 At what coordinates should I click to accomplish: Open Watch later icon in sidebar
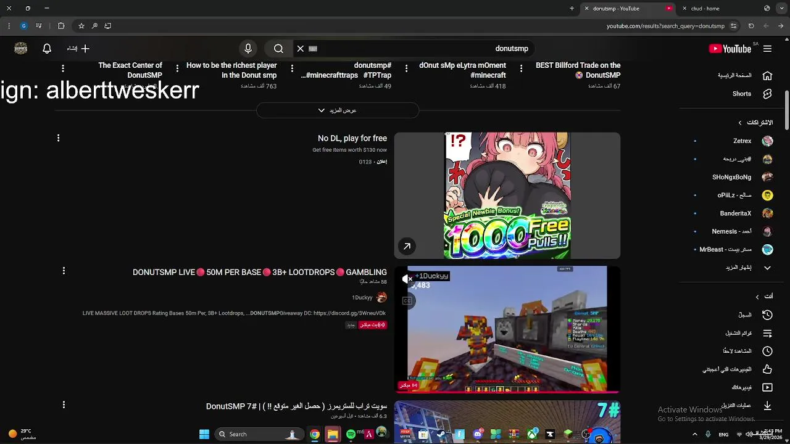coord(767,351)
